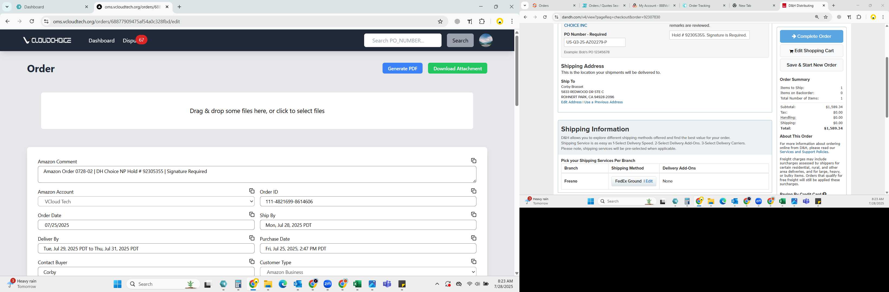Show hidden system tray icons
This screenshot has height=292, width=889.
[x=437, y=284]
